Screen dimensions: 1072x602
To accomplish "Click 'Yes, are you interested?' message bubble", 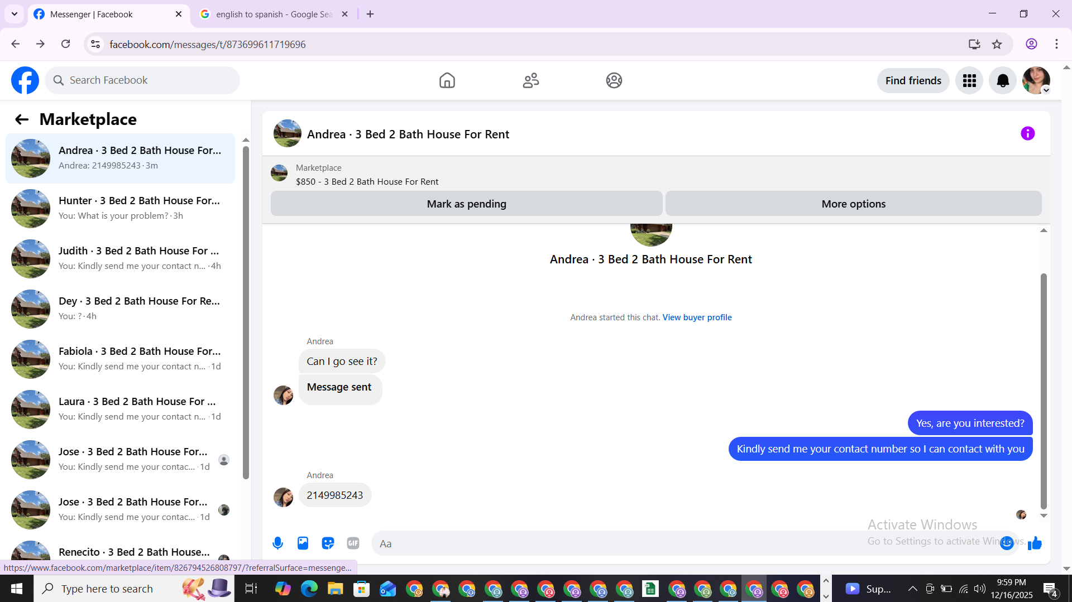I will tap(970, 423).
